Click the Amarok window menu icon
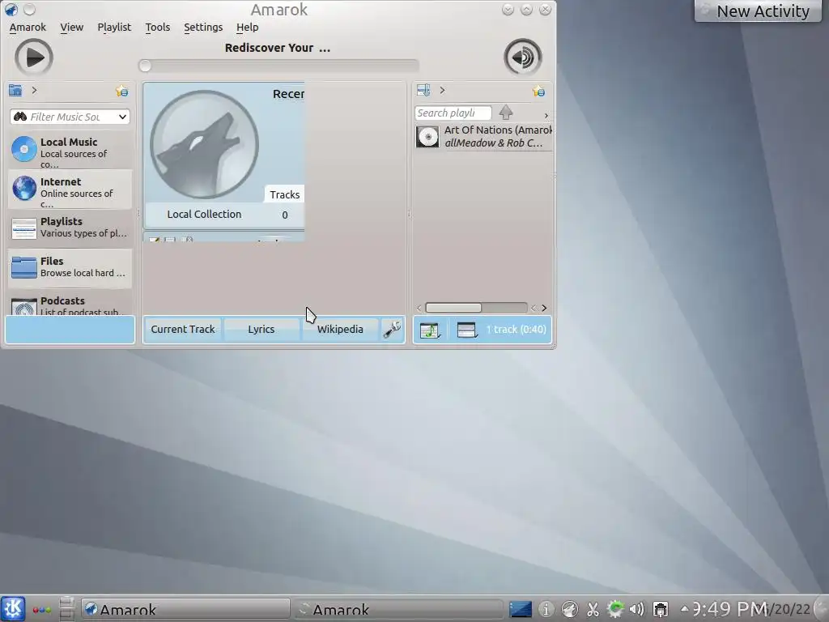Image resolution: width=829 pixels, height=622 pixels. 11,9
